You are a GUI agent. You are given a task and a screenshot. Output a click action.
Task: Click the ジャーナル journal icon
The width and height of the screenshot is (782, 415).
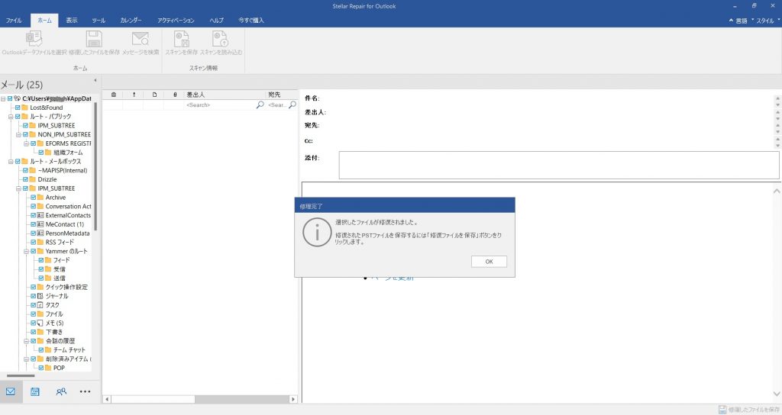coord(40,296)
